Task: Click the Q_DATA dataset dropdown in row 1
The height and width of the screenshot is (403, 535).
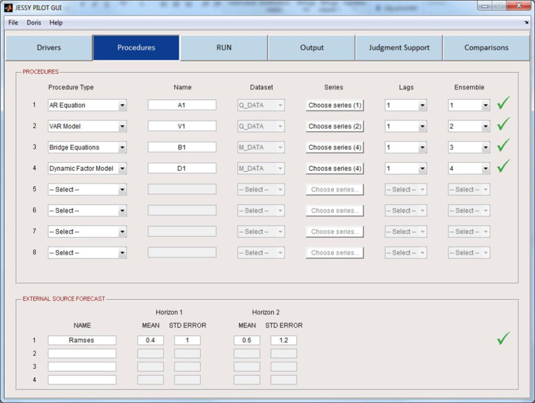Action: (261, 105)
